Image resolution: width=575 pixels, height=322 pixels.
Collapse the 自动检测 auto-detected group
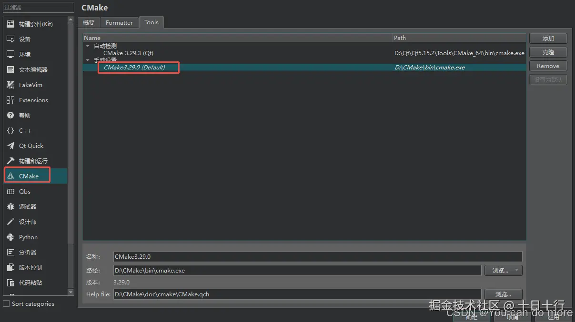[87, 46]
